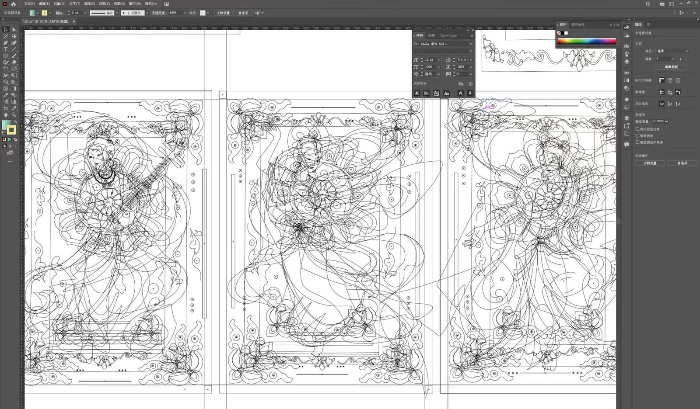Click 首选项 button in Properties quick actions
This screenshot has width=700, height=409.
682,163
